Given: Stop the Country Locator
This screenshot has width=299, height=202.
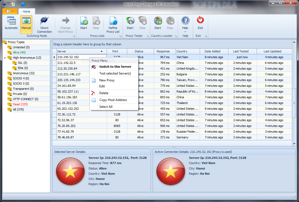Looking at the screenshot, I should 170,23.
